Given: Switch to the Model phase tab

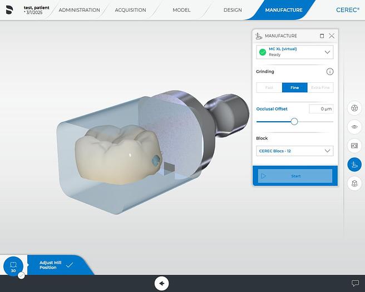Looking at the screenshot, I should [181, 10].
